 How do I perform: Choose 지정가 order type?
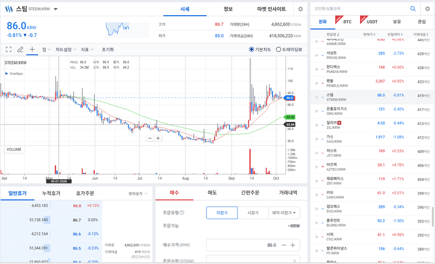[222, 213]
